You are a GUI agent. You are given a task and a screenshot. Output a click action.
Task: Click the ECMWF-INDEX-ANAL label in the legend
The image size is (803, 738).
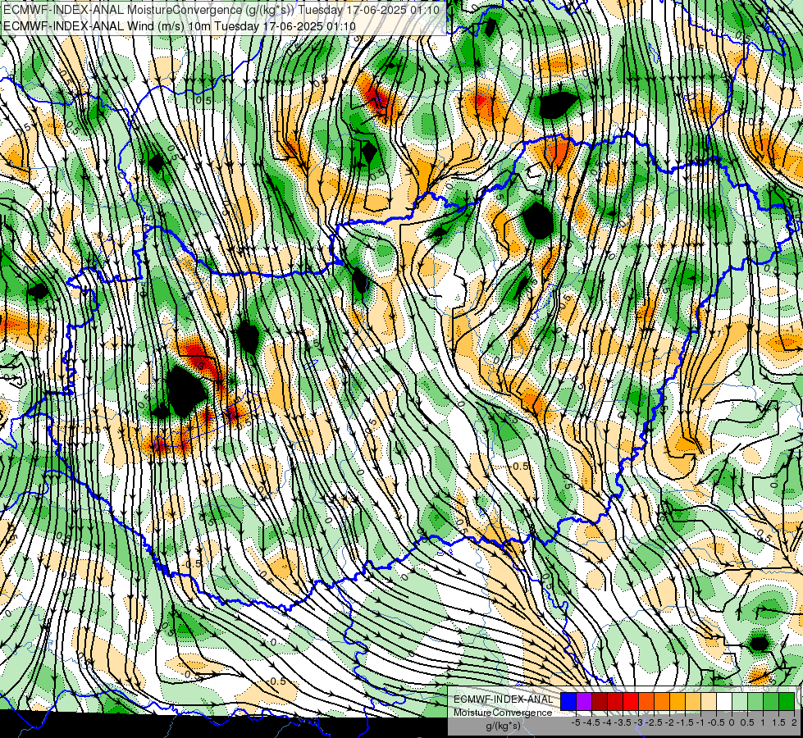coord(503,699)
